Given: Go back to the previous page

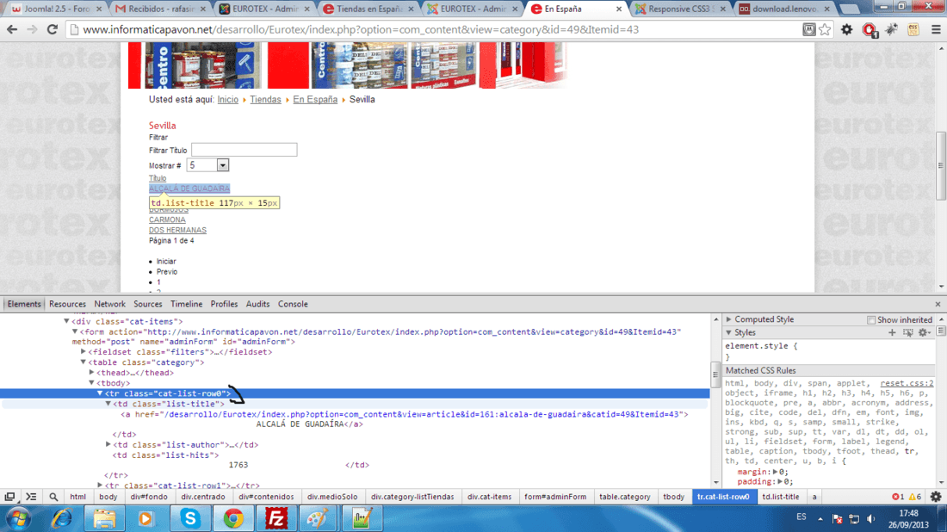Looking at the screenshot, I should [x=12, y=29].
